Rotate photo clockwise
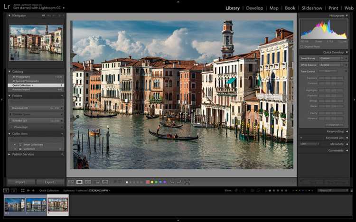The height and width of the screenshot is (222, 356). 179,182
